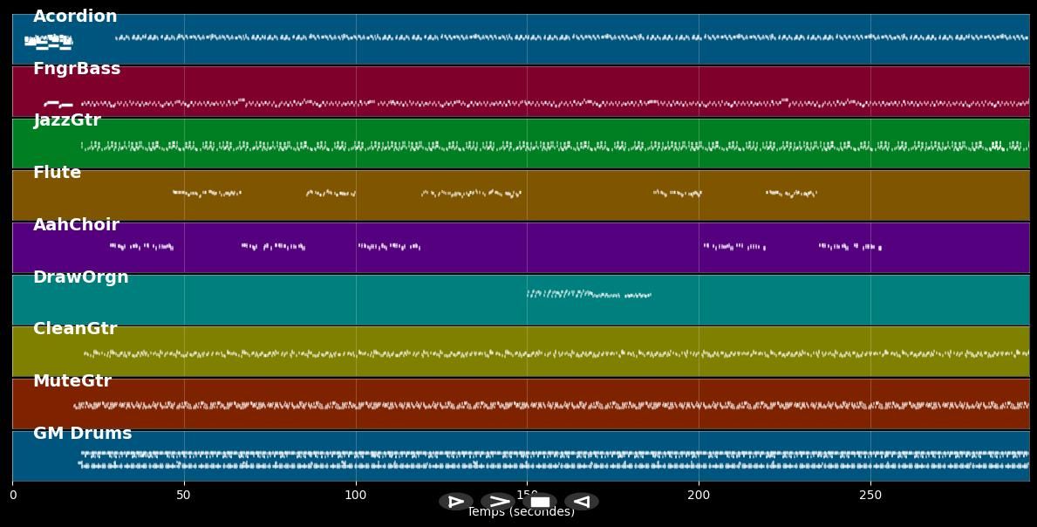Click the right-pointing outlined triangle button
The width and height of the screenshot is (1037, 527).
pos(456,502)
